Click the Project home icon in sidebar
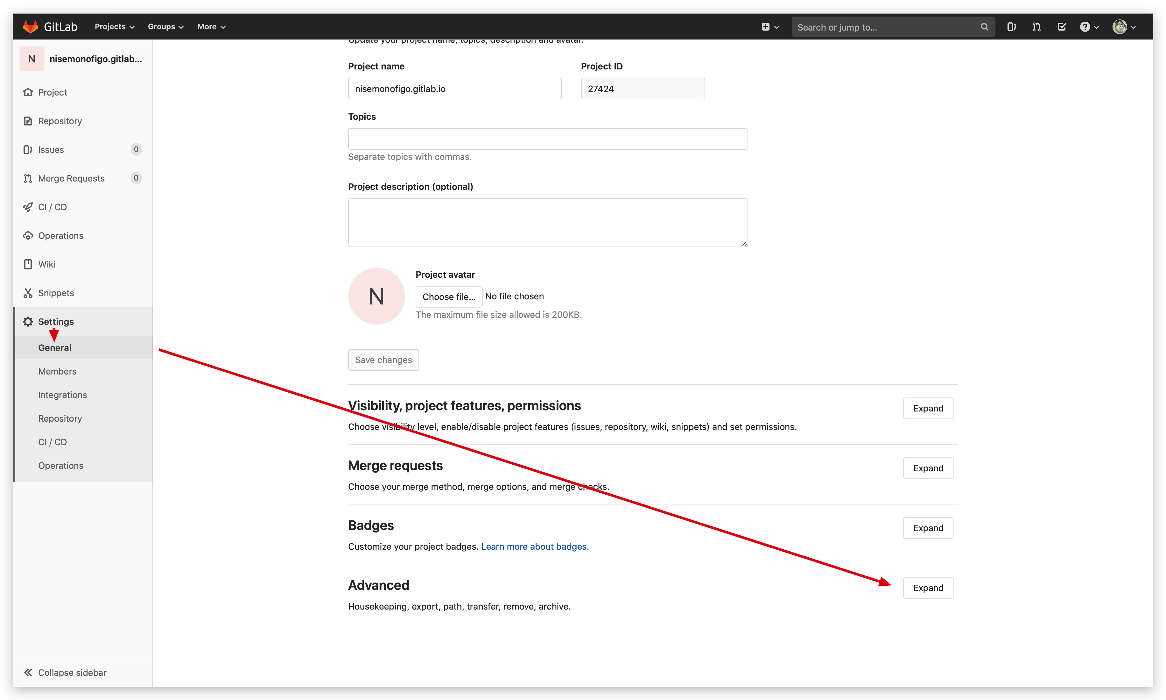 click(28, 92)
